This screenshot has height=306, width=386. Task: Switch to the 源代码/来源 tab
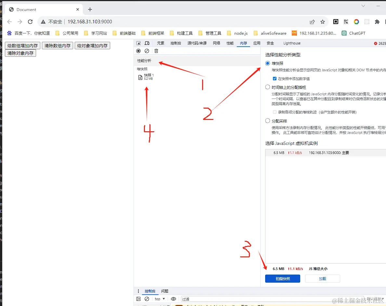pos(197,43)
